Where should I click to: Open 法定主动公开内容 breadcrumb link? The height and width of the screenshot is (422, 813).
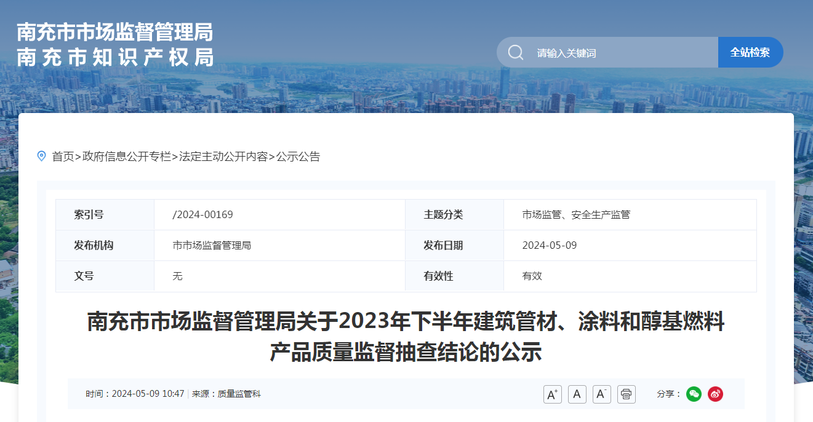pyautogui.click(x=223, y=157)
